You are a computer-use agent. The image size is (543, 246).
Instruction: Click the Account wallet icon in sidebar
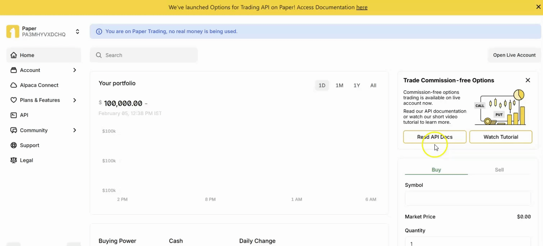click(14, 70)
